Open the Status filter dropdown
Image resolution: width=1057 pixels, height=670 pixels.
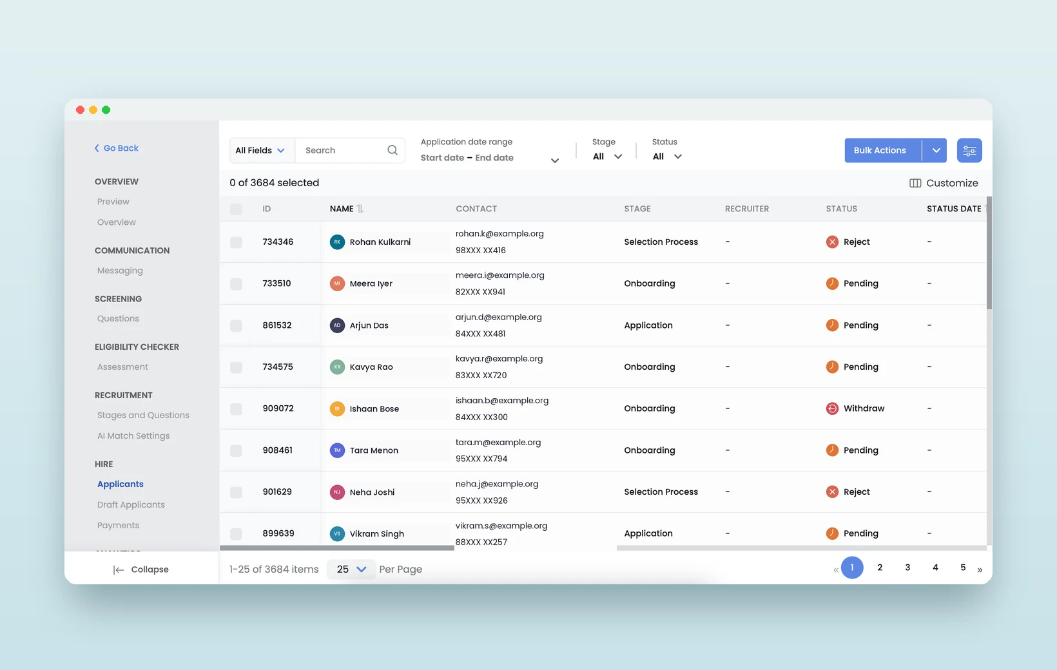[667, 157]
